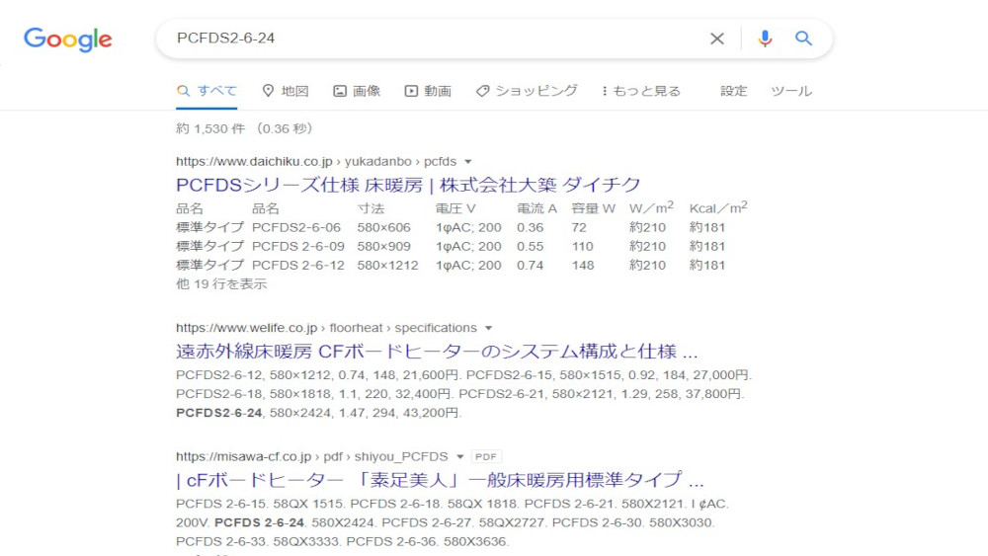
Task: Click the 容量 W column header
Action: (593, 208)
